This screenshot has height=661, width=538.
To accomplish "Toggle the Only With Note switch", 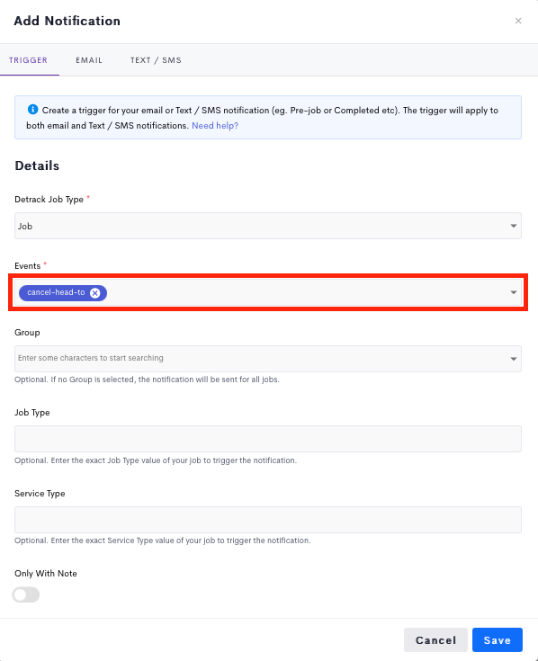I will pyautogui.click(x=26, y=594).
